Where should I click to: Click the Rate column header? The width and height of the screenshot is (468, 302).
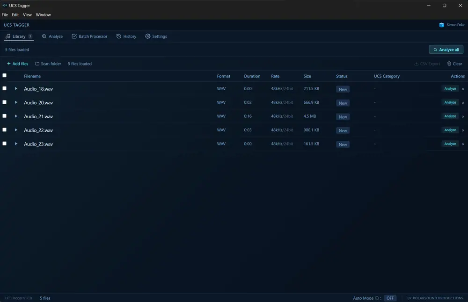click(x=275, y=76)
